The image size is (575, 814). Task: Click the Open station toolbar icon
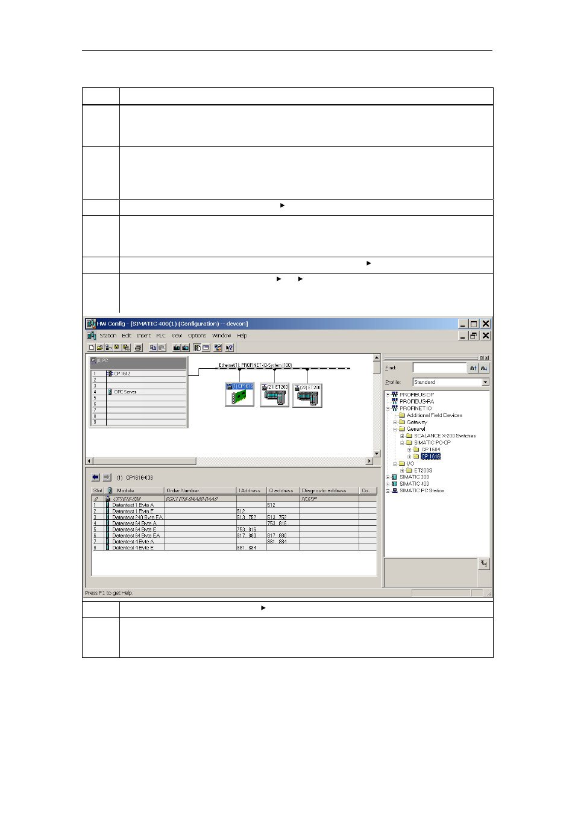coord(100,348)
